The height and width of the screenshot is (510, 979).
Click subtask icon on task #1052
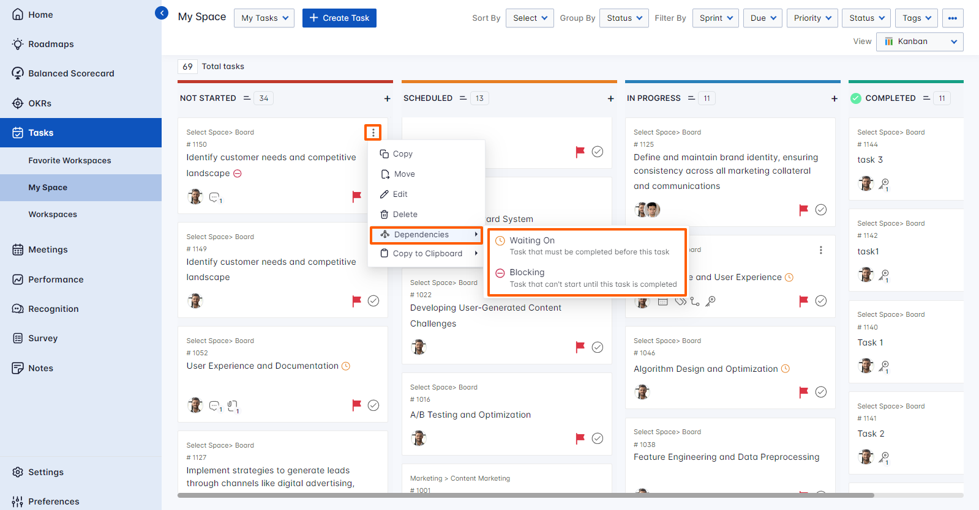point(232,405)
